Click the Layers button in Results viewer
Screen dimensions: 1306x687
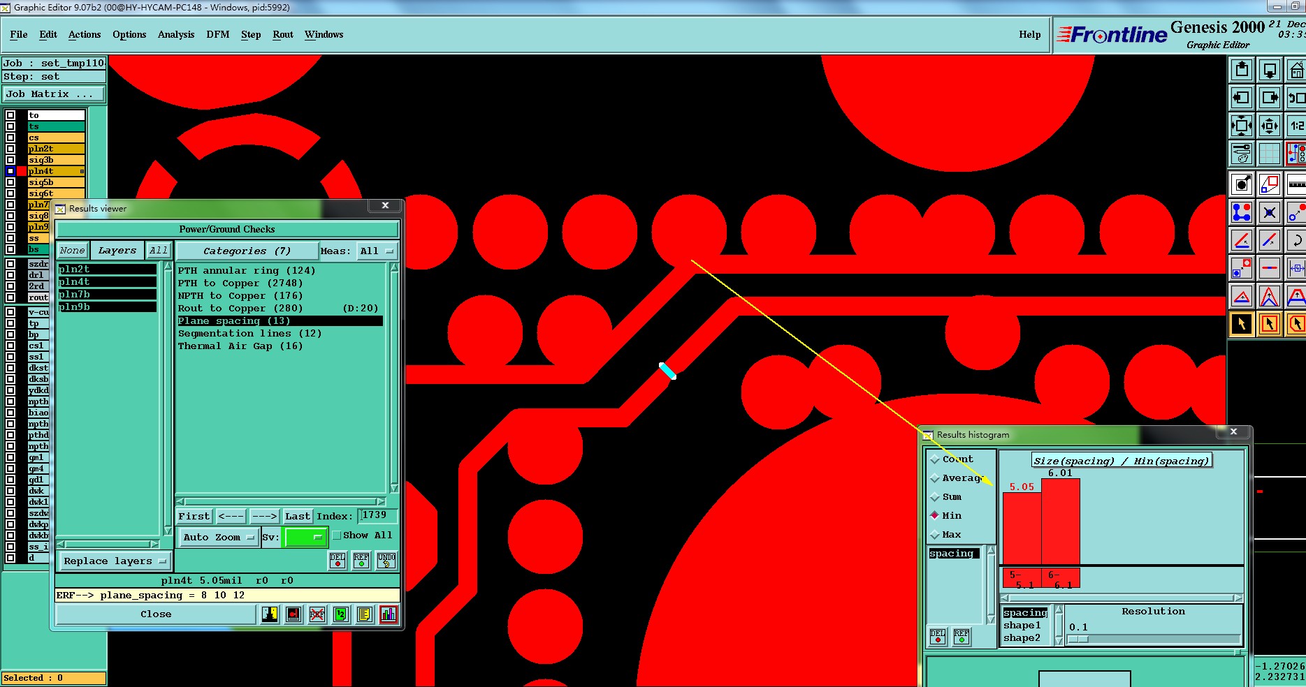point(117,251)
